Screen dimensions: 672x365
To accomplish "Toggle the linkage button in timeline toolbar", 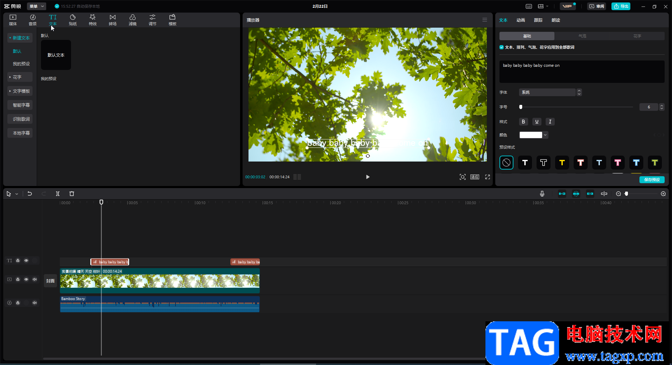I will pyautogui.click(x=590, y=194).
